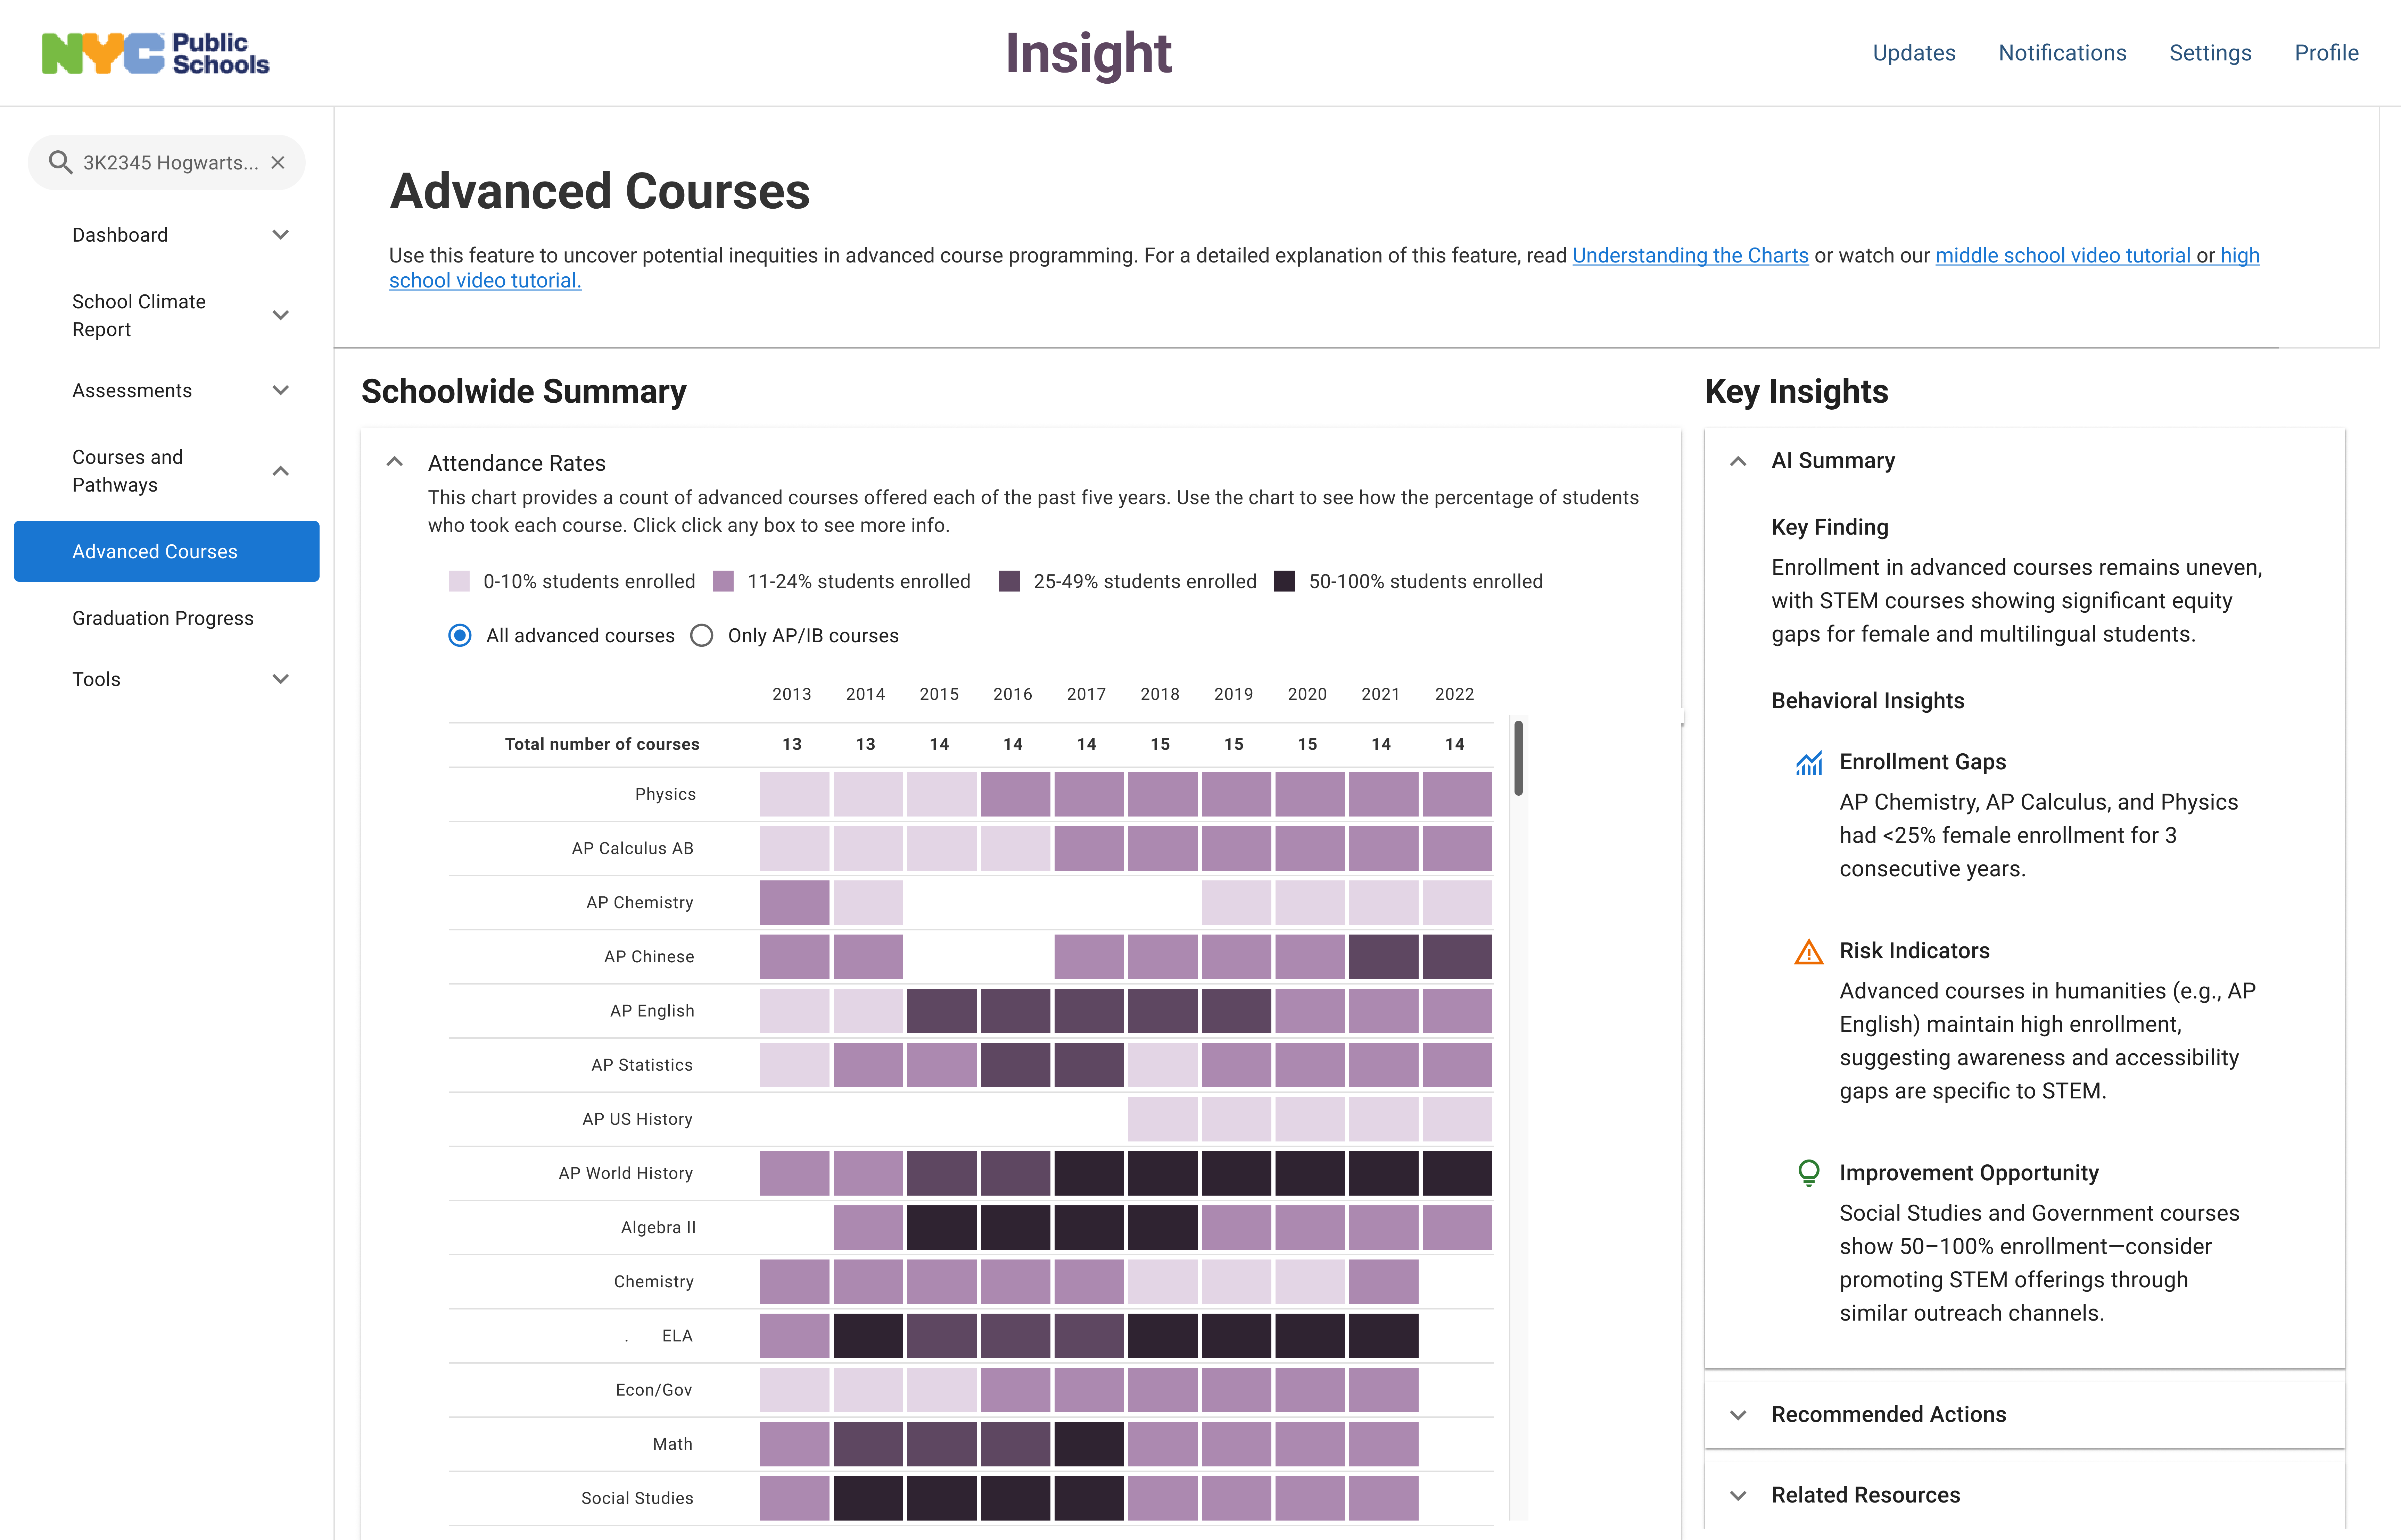The width and height of the screenshot is (2401, 1540).
Task: Collapse the AI Summary section chevron
Action: (1739, 461)
